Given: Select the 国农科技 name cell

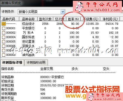Looking at the screenshot, I should pos(28,37).
